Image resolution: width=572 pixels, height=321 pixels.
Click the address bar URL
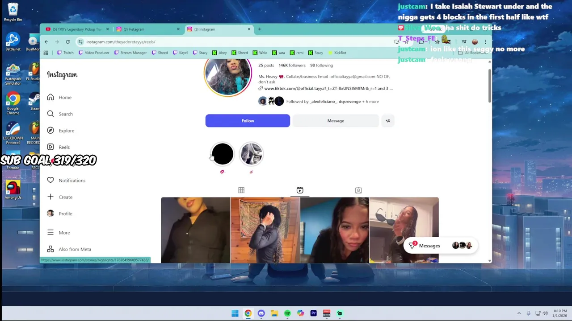[x=121, y=42]
